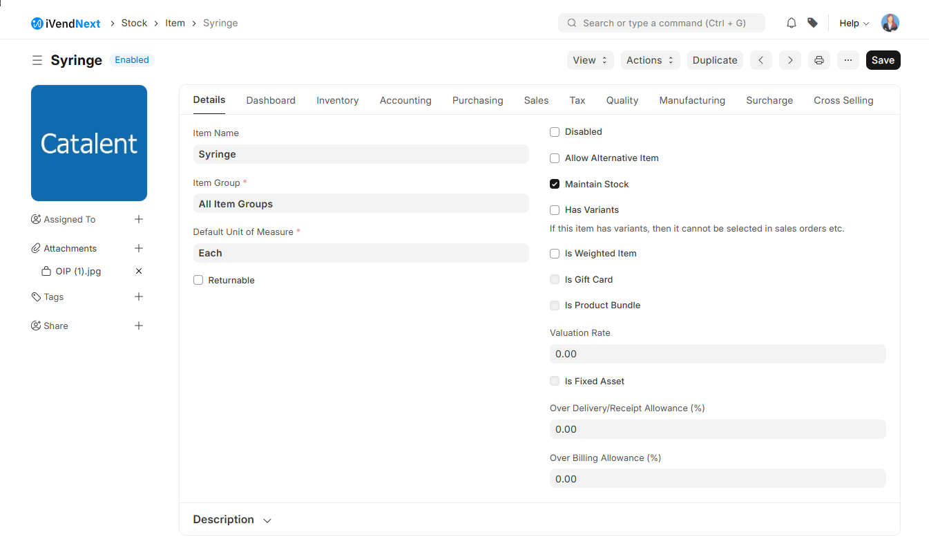The width and height of the screenshot is (929, 555).
Task: Click the Save button
Action: pos(883,60)
